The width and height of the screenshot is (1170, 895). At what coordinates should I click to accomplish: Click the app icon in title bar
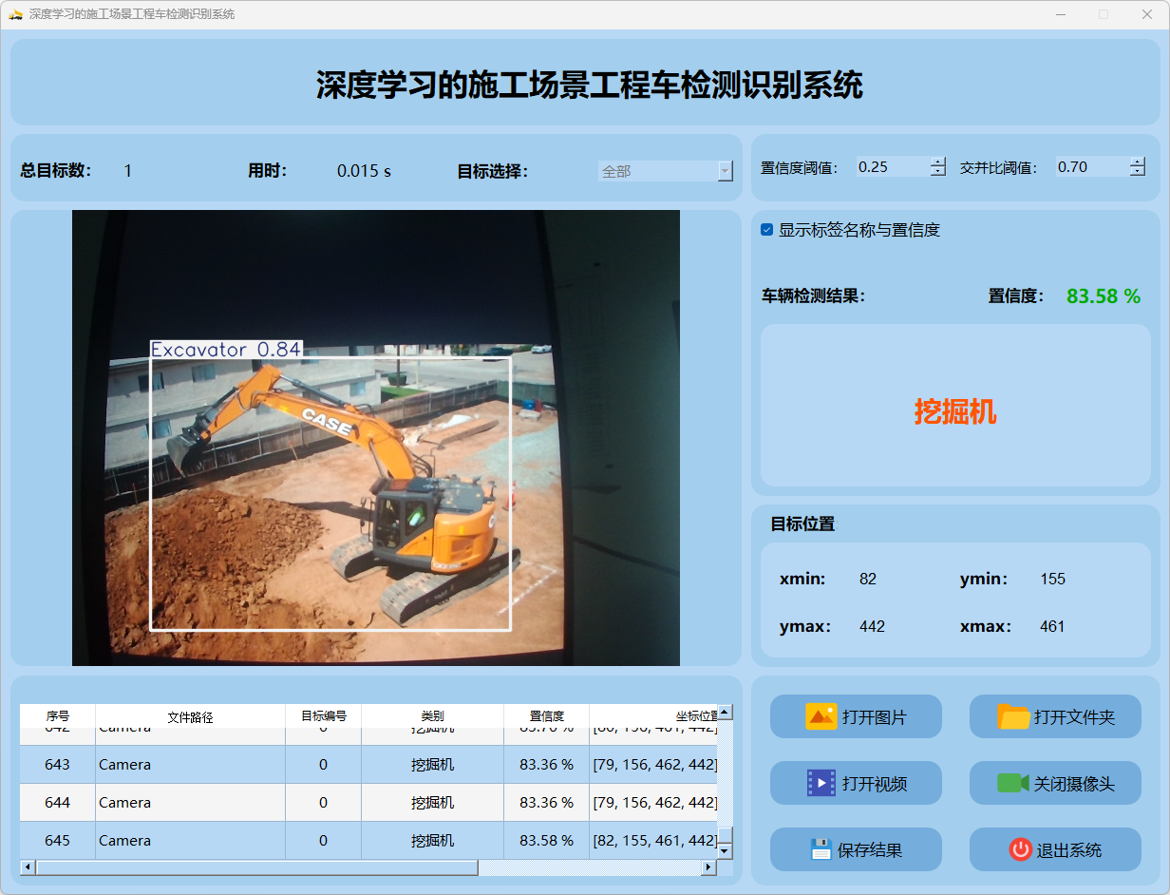pos(15,14)
